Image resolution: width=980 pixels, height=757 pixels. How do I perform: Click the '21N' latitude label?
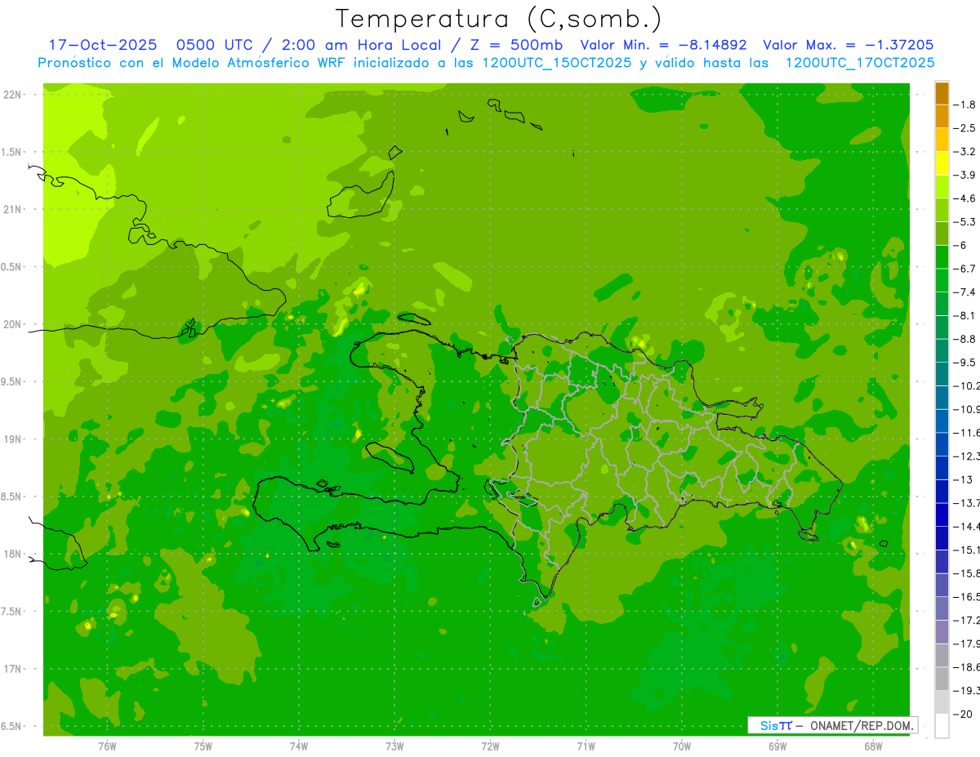click(12, 210)
